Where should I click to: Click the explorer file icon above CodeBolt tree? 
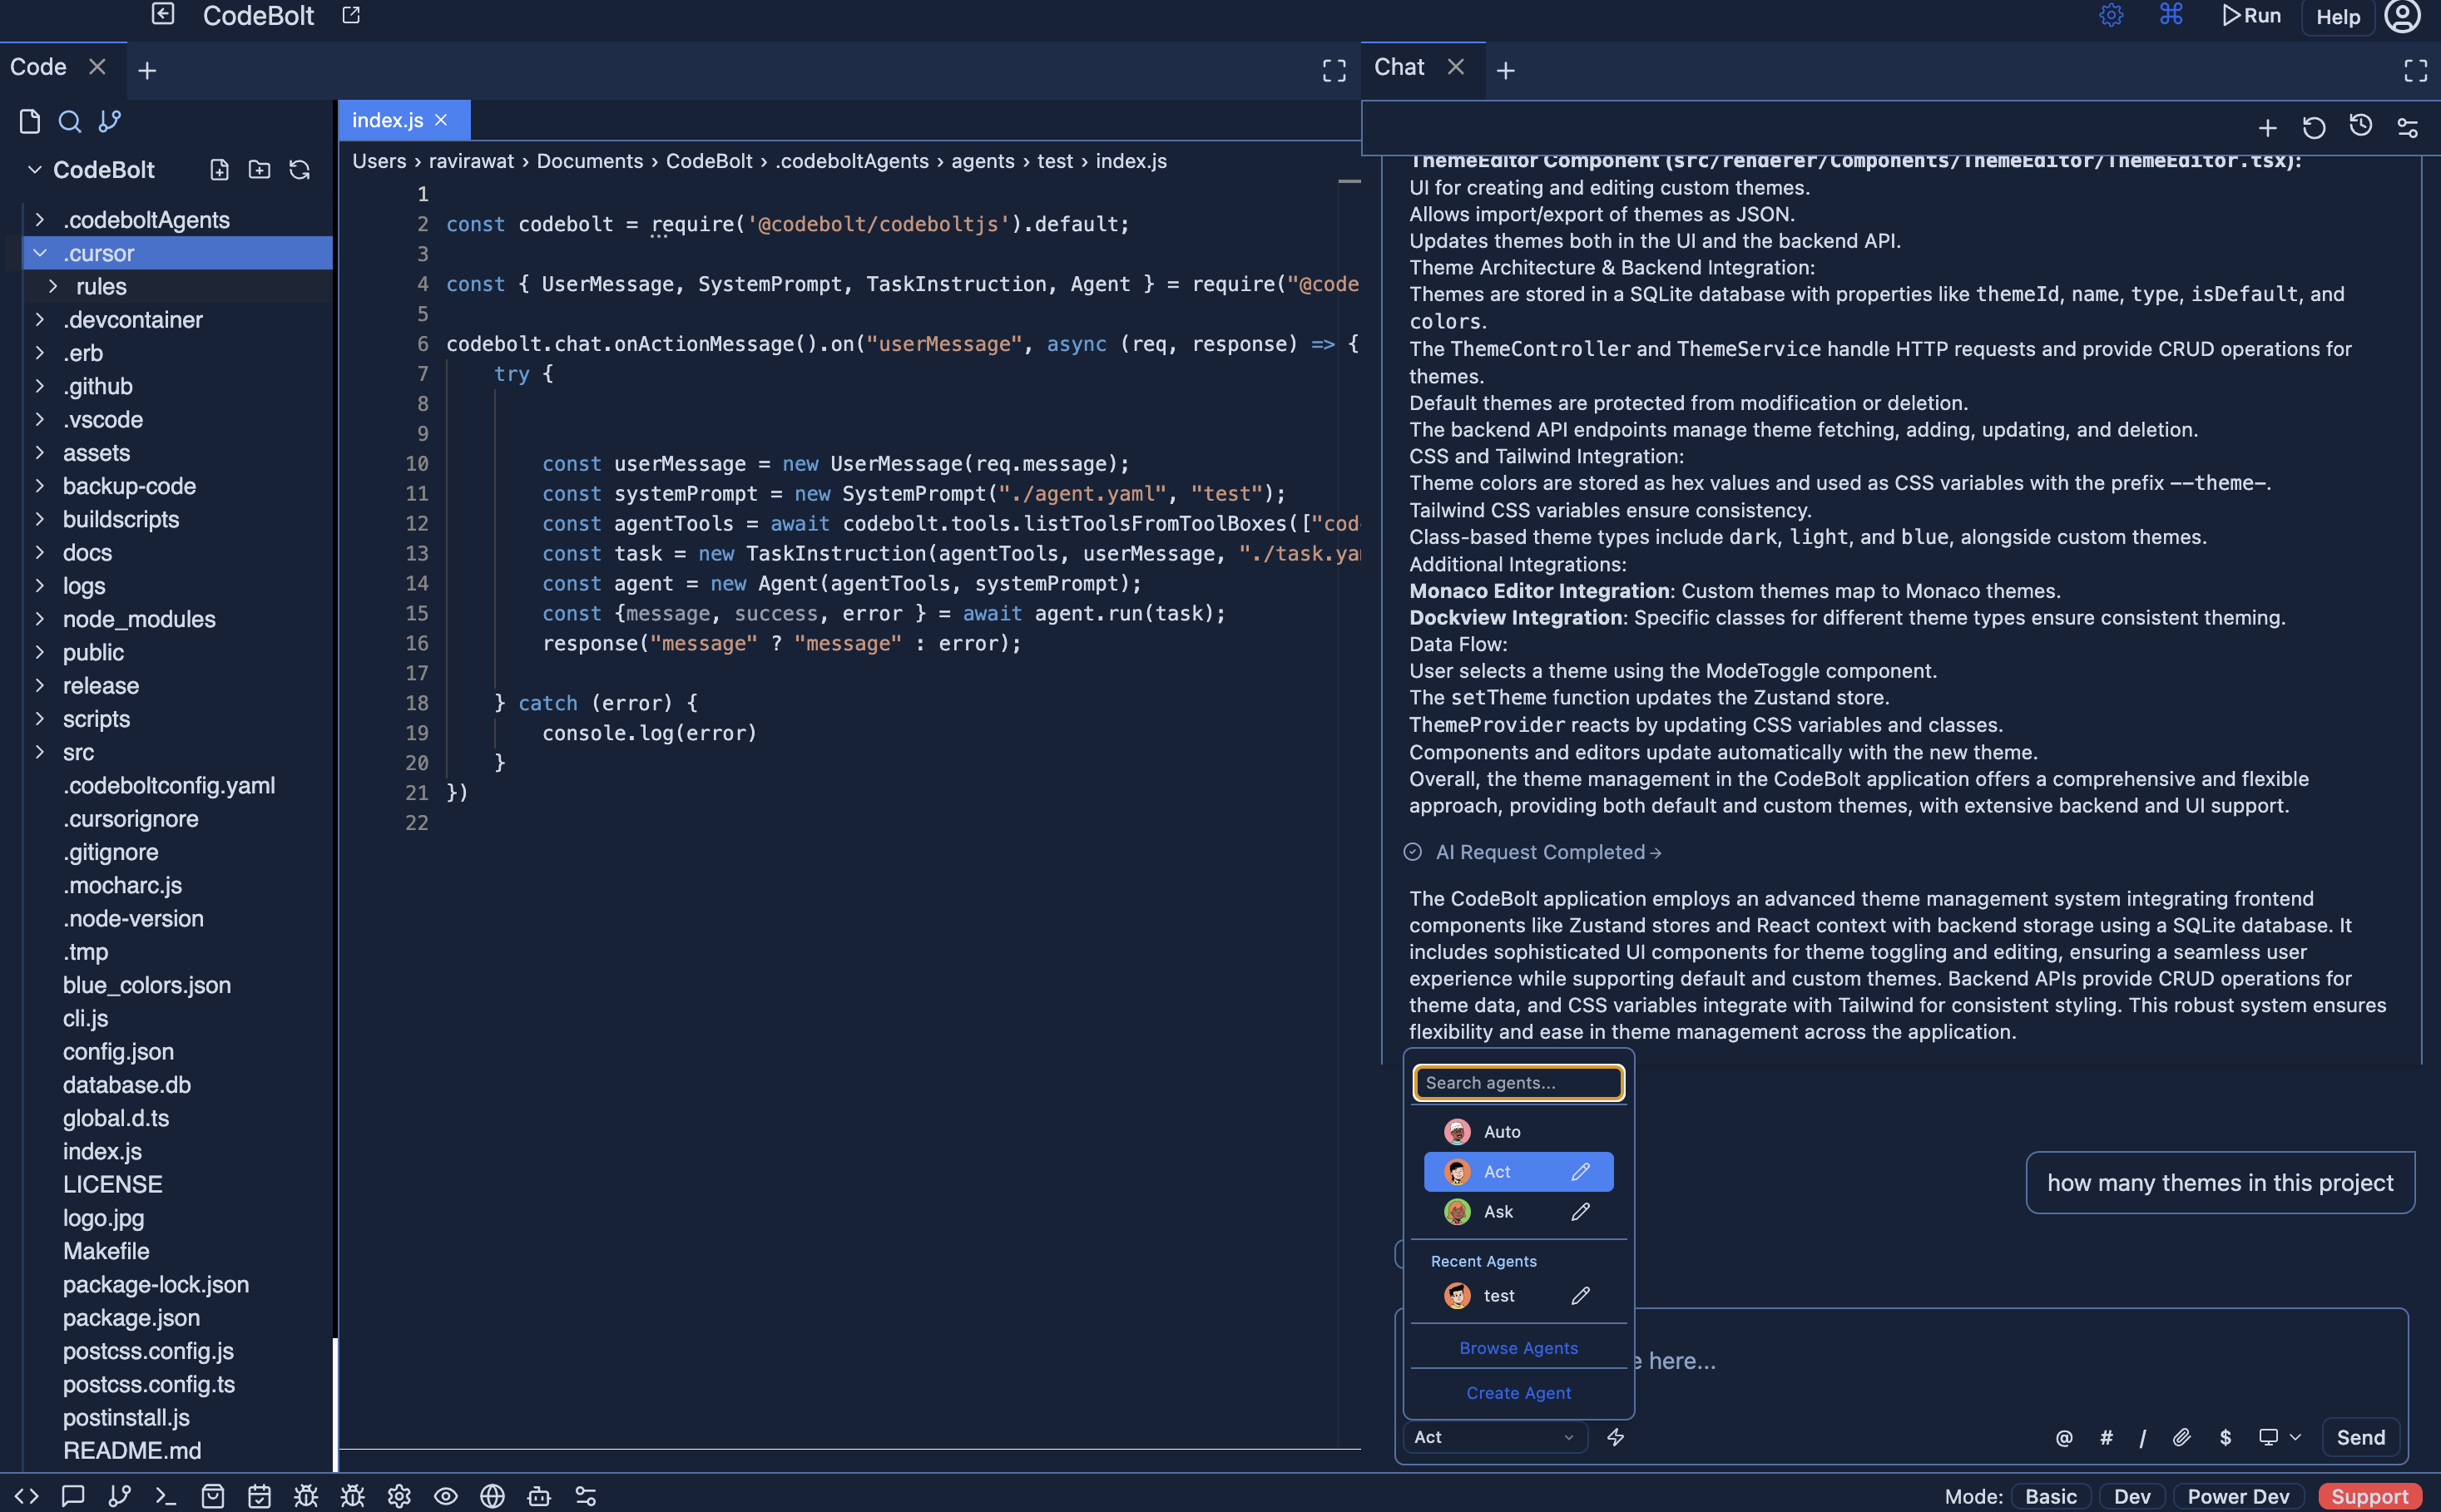pos(29,121)
